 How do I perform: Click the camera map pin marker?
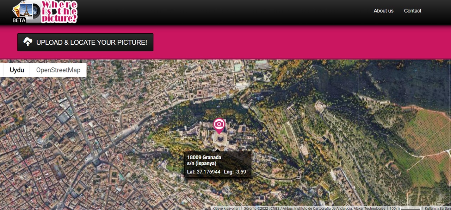click(x=219, y=125)
